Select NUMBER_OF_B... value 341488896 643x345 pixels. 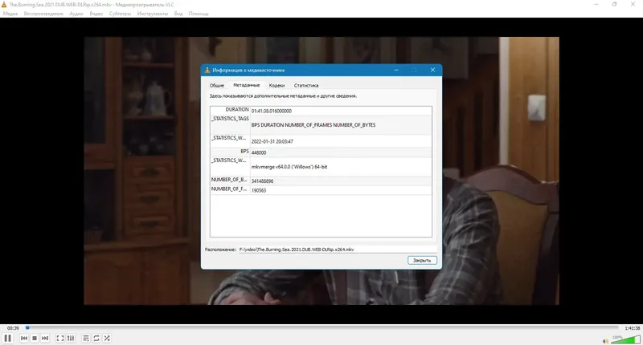[263, 181]
